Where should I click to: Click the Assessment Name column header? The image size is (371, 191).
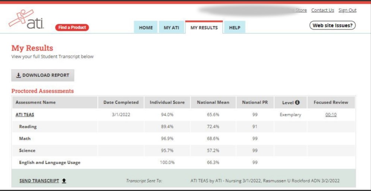pyautogui.click(x=55, y=102)
